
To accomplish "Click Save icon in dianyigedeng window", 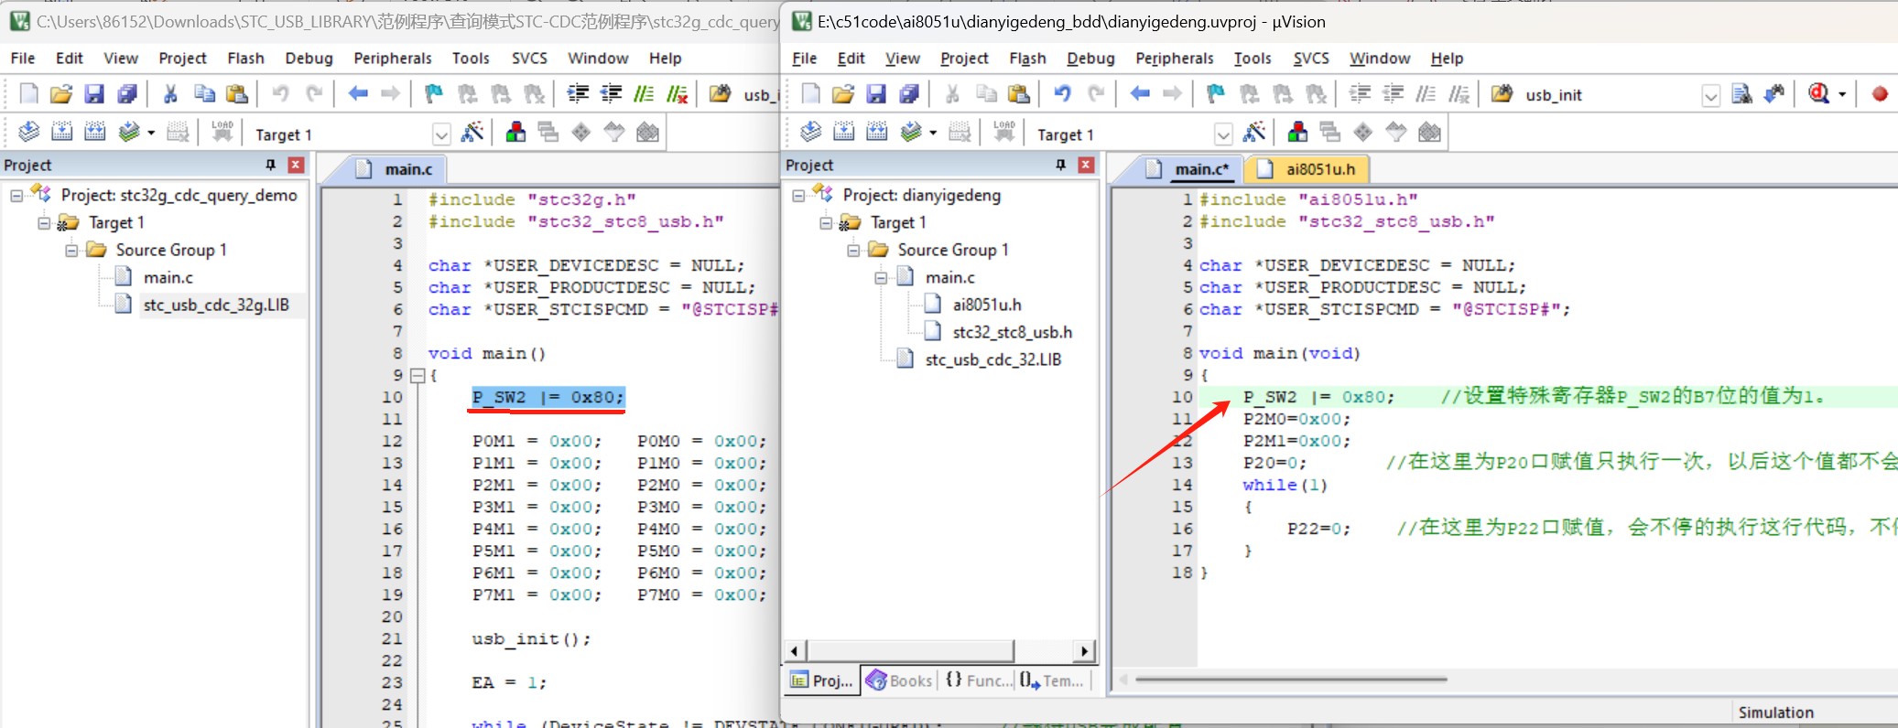I will pos(876,94).
